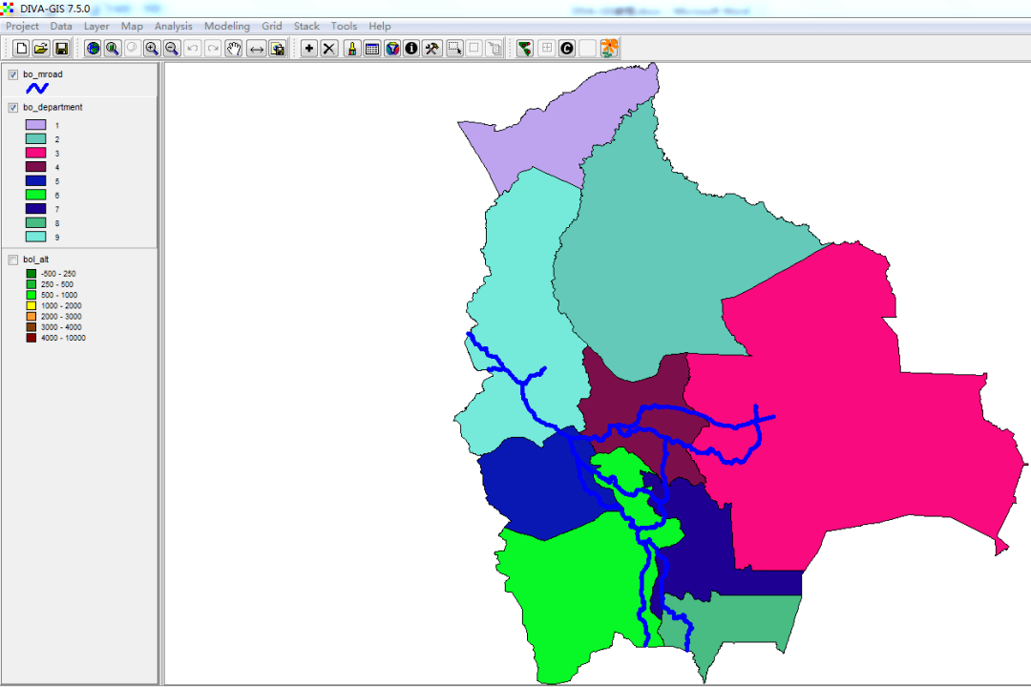Select the Zoom In magnifier tool
Image resolution: width=1031 pixels, height=687 pixels.
[152, 49]
